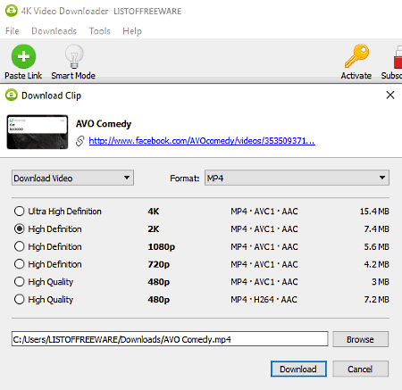
Task: Choose High Definition 1080p quality
Action: (20, 246)
